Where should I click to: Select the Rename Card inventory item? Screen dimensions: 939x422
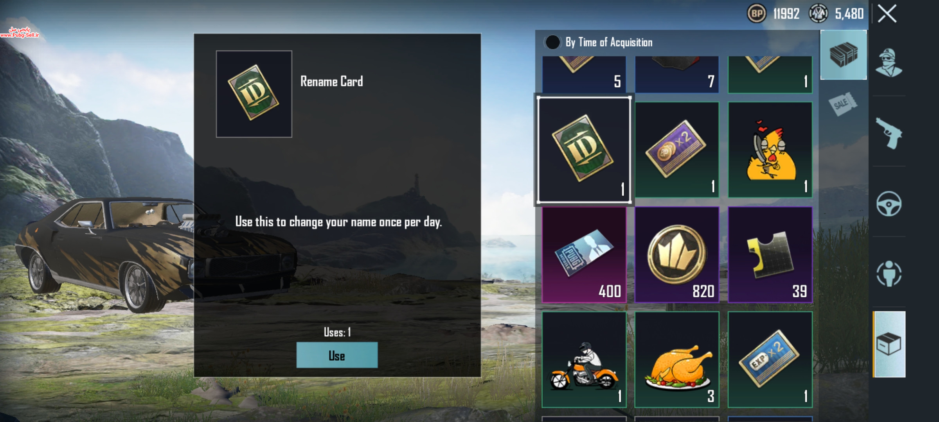584,150
